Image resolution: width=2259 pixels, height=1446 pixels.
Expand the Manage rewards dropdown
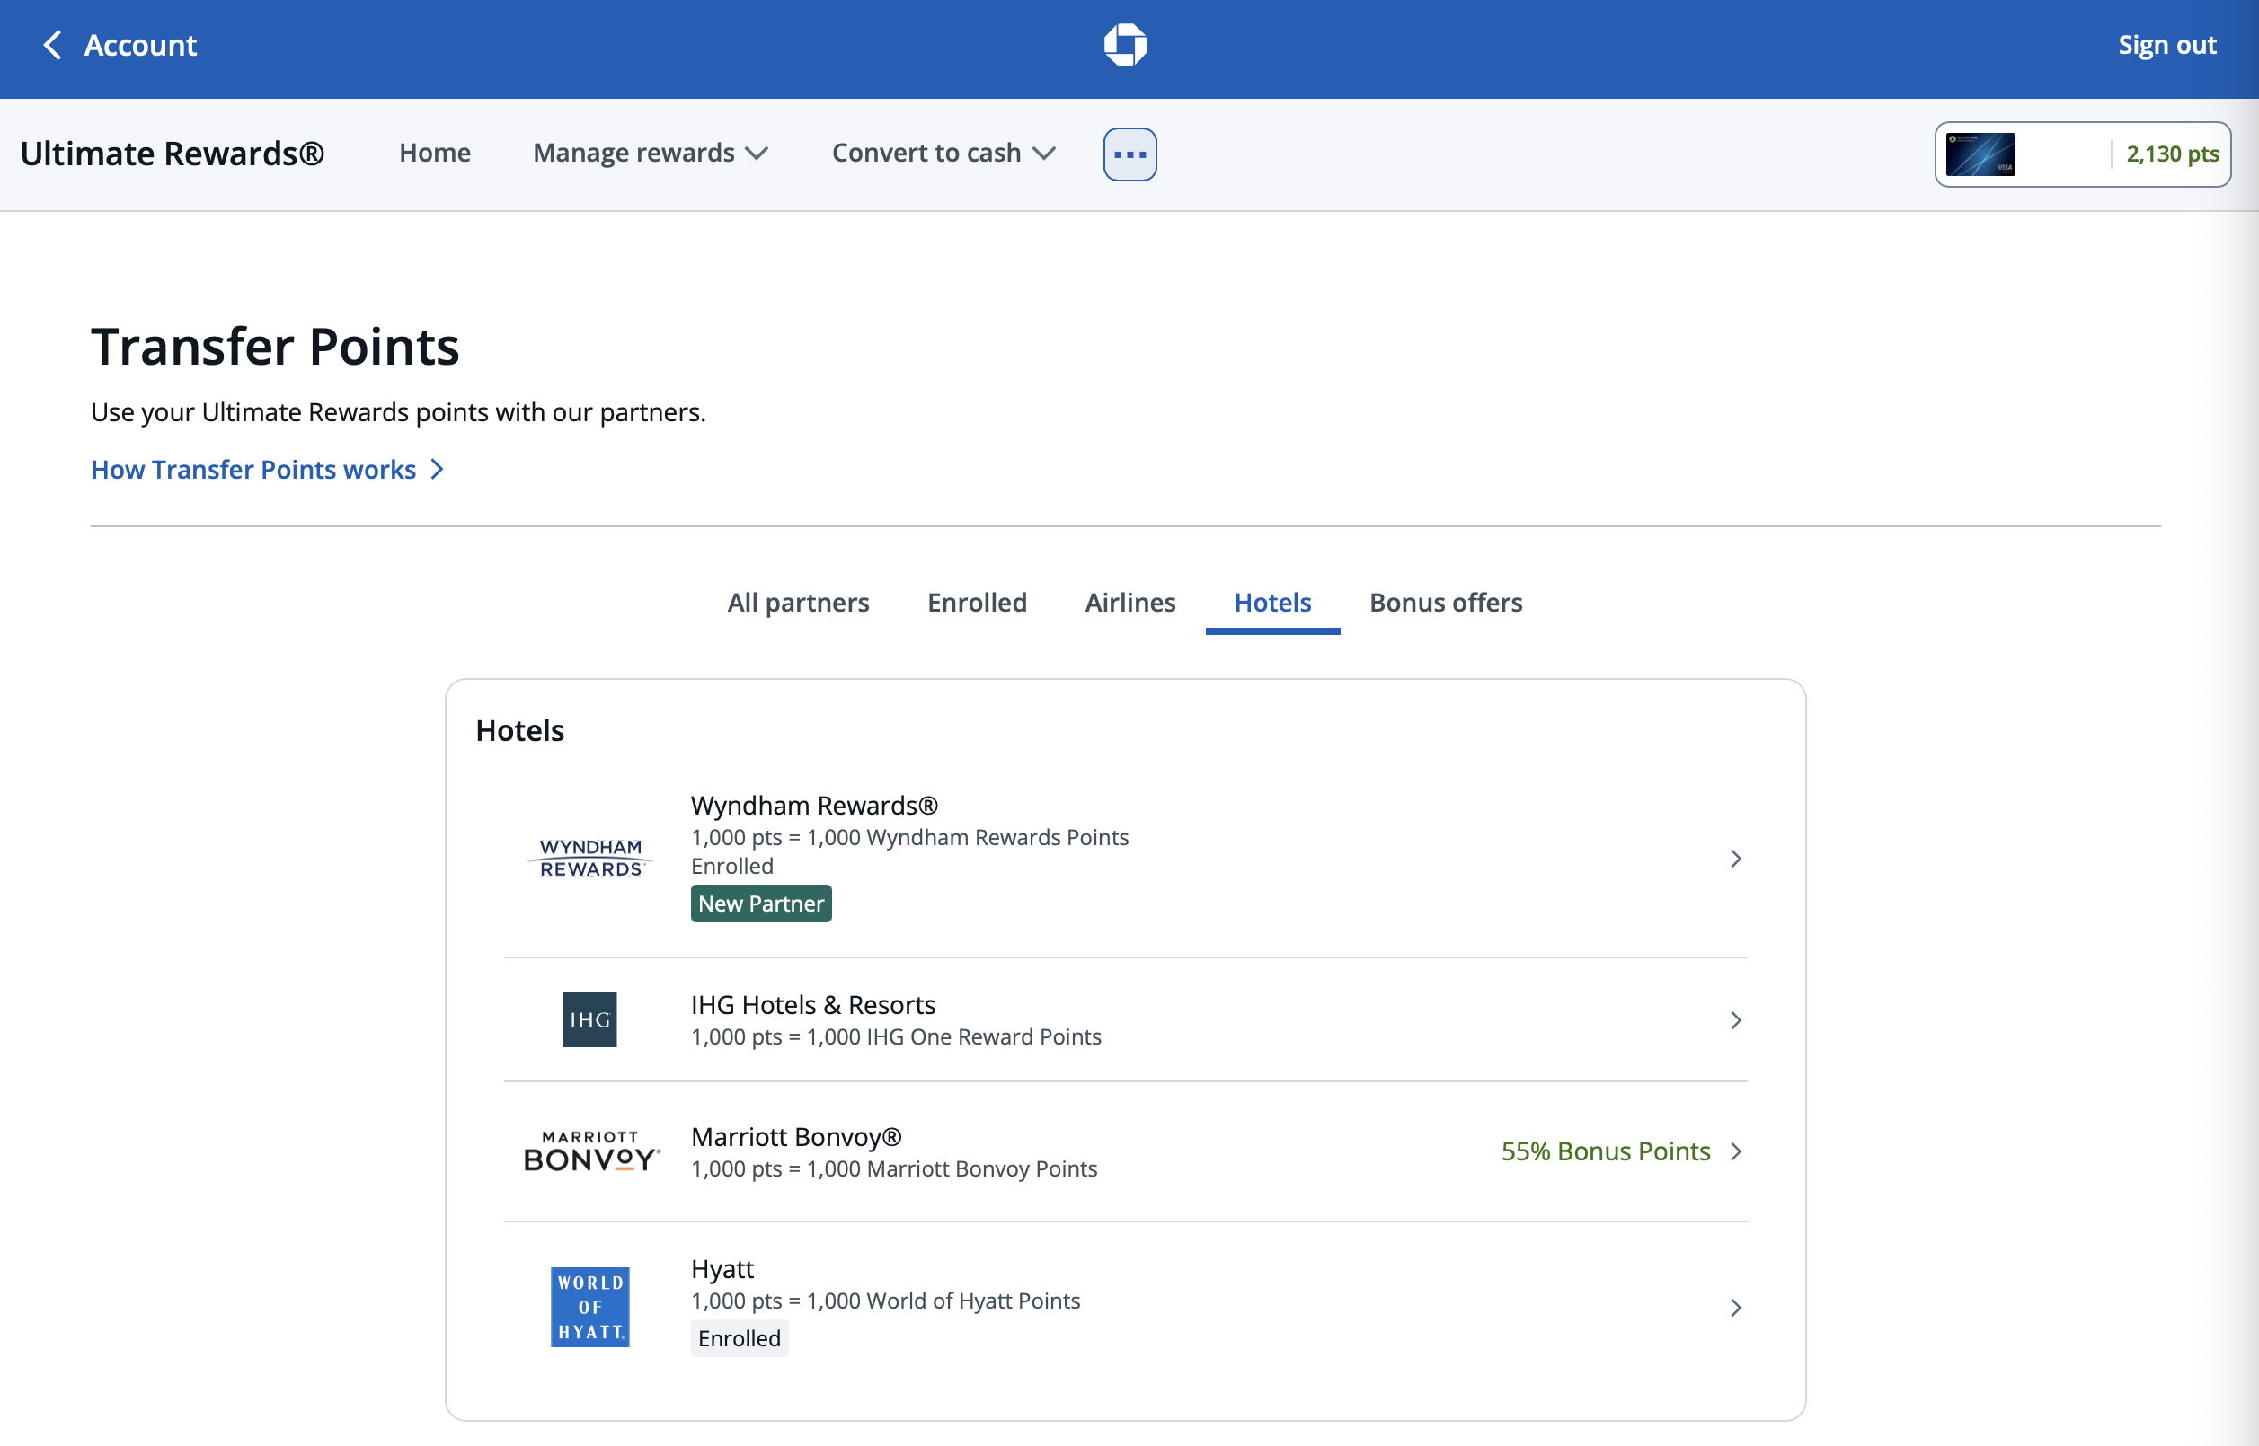[651, 153]
